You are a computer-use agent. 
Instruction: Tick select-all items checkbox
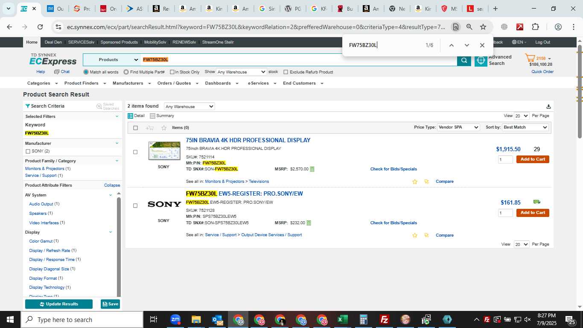tap(136, 128)
